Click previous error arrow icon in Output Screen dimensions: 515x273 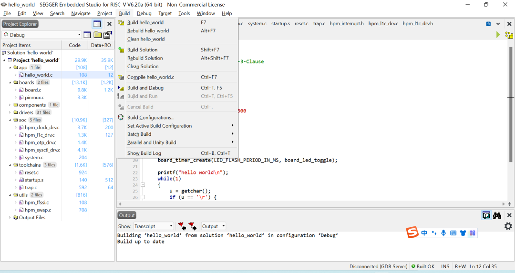[182, 226]
